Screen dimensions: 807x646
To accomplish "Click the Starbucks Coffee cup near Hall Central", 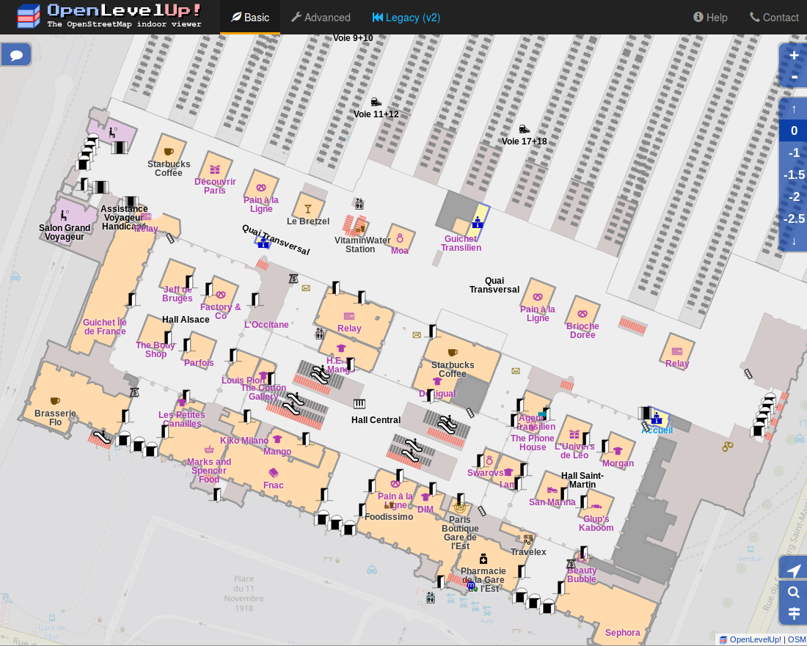I will click(453, 352).
